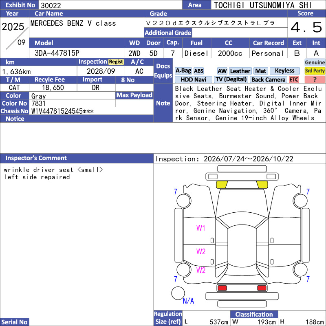Click the color value Gray
Screen dimensions: 326x326
38,96
